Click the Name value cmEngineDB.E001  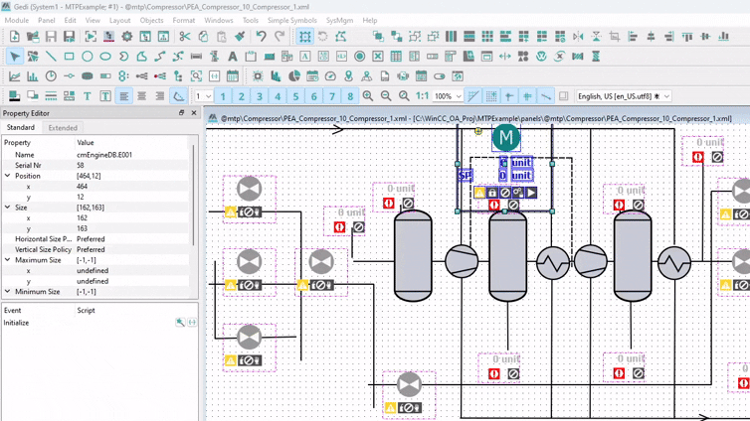point(104,155)
